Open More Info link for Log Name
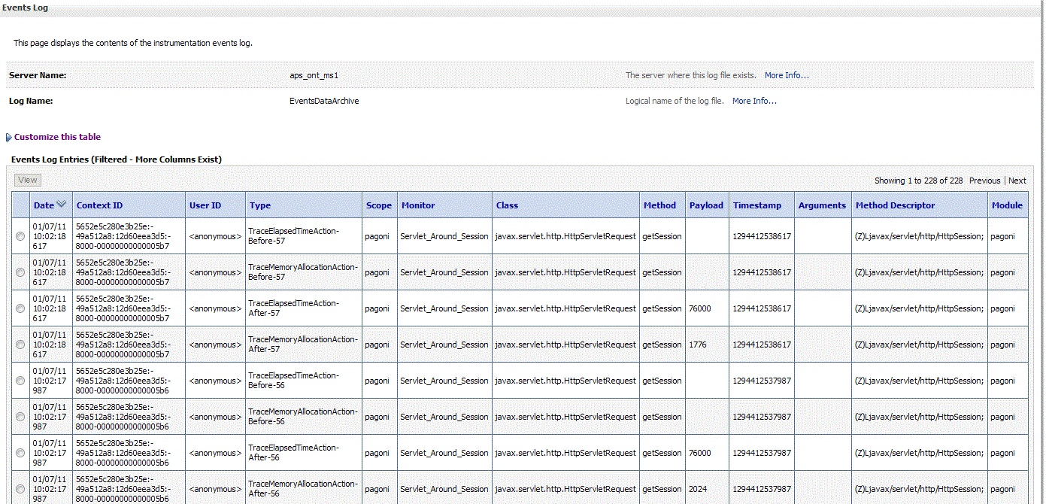1046x504 pixels. 754,101
